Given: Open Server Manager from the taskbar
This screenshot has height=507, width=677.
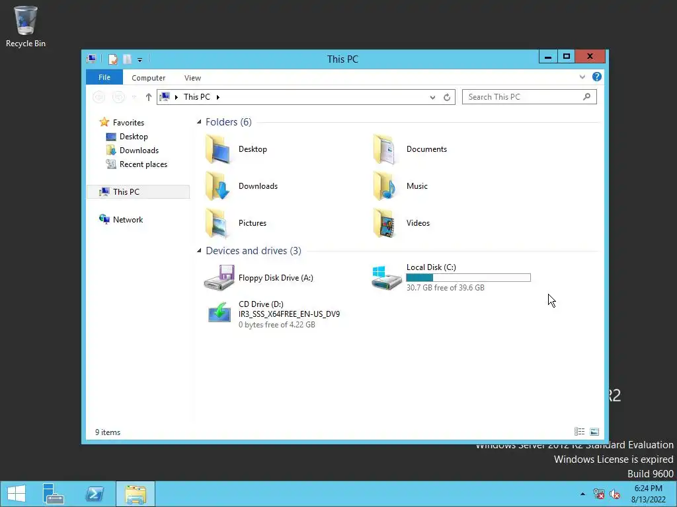Looking at the screenshot, I should [53, 494].
